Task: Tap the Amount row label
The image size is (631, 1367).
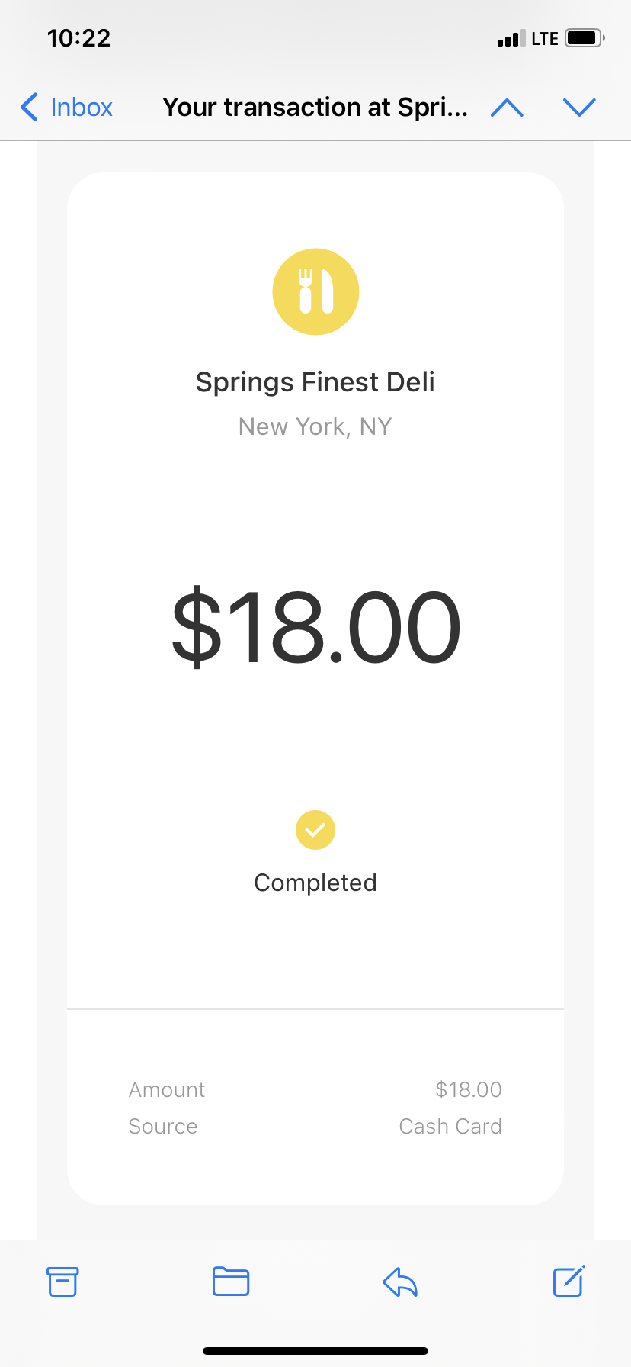Action: click(x=167, y=1089)
